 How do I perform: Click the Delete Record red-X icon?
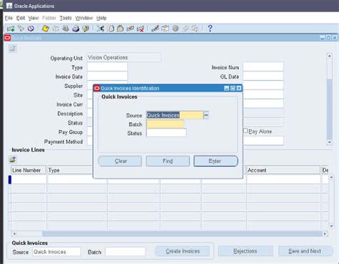click(x=140, y=29)
